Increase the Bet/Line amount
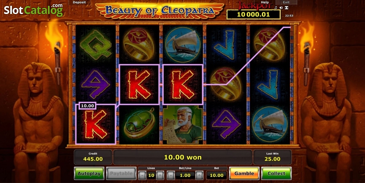This screenshot has width=365, height=183. tap(199, 175)
